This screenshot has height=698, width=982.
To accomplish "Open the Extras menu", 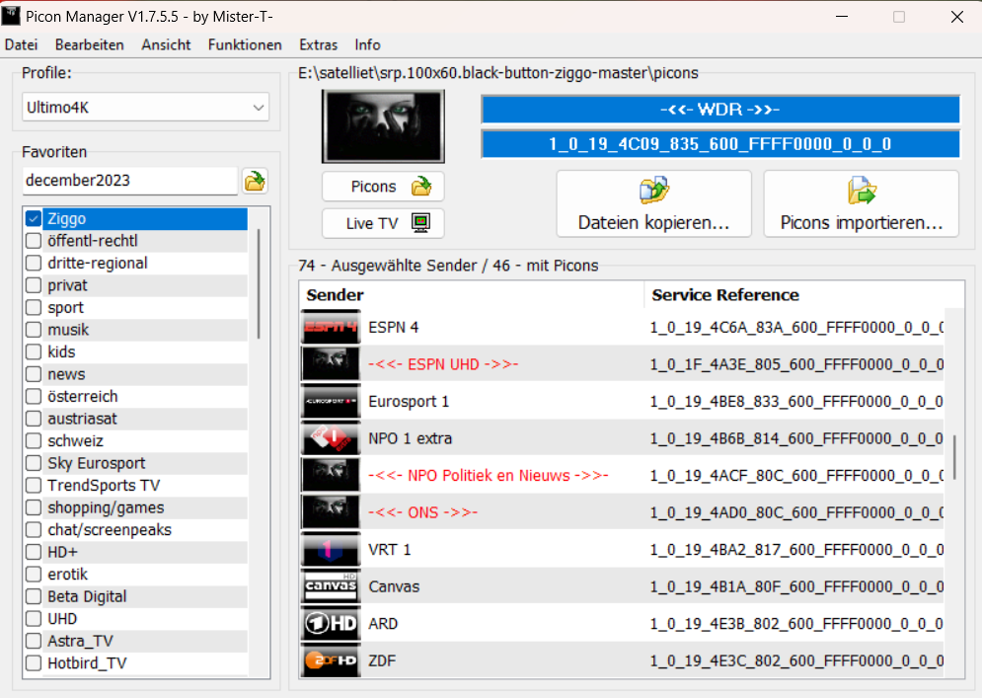I will (x=318, y=44).
